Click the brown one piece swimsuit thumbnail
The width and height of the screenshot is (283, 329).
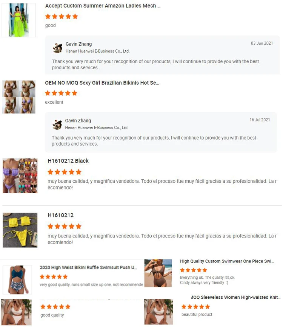[158, 273]
